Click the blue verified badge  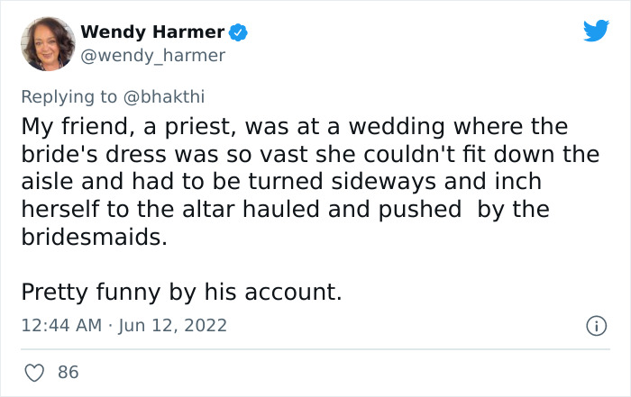[x=238, y=32]
